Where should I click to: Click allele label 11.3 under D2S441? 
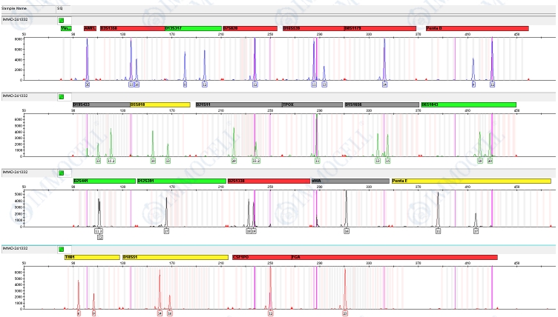[99, 231]
